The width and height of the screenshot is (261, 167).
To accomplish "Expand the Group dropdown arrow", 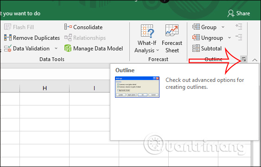I will (223, 27).
